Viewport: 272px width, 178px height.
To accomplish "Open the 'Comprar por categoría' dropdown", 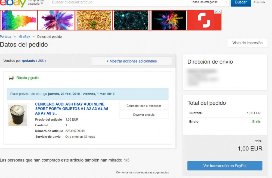I will (x=36, y=2).
